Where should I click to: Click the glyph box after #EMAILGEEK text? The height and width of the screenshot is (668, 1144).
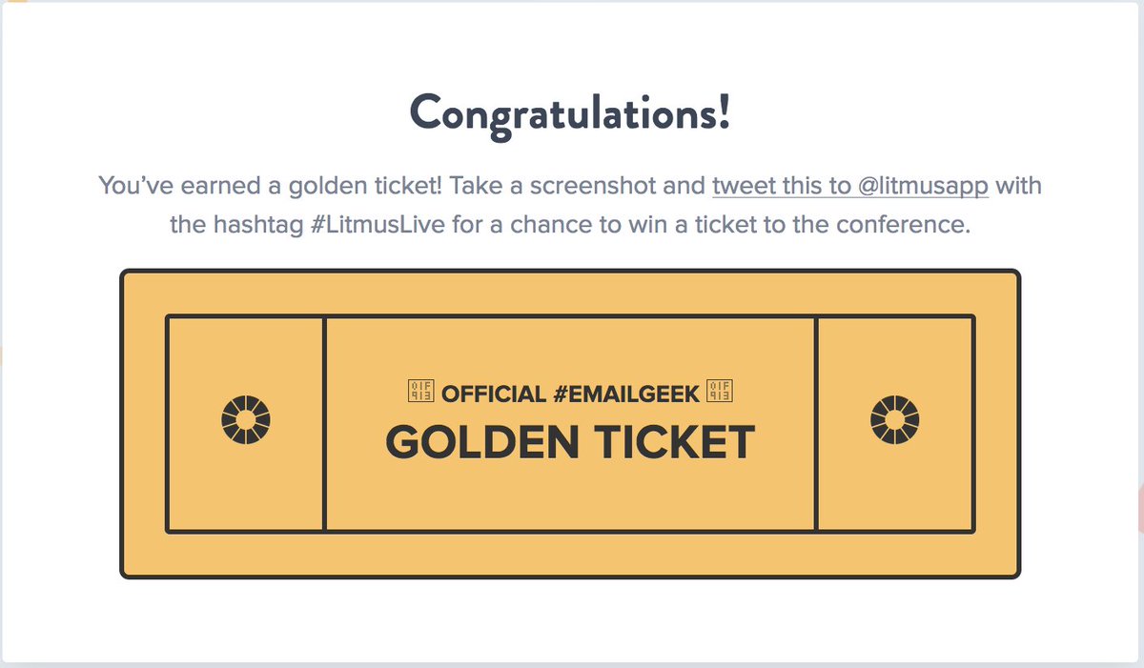[720, 392]
